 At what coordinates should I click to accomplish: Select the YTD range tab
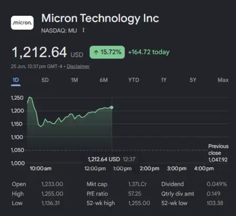point(134,80)
